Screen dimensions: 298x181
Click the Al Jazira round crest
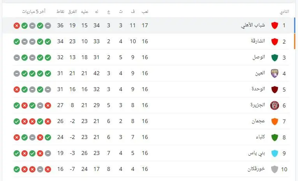click(x=275, y=105)
